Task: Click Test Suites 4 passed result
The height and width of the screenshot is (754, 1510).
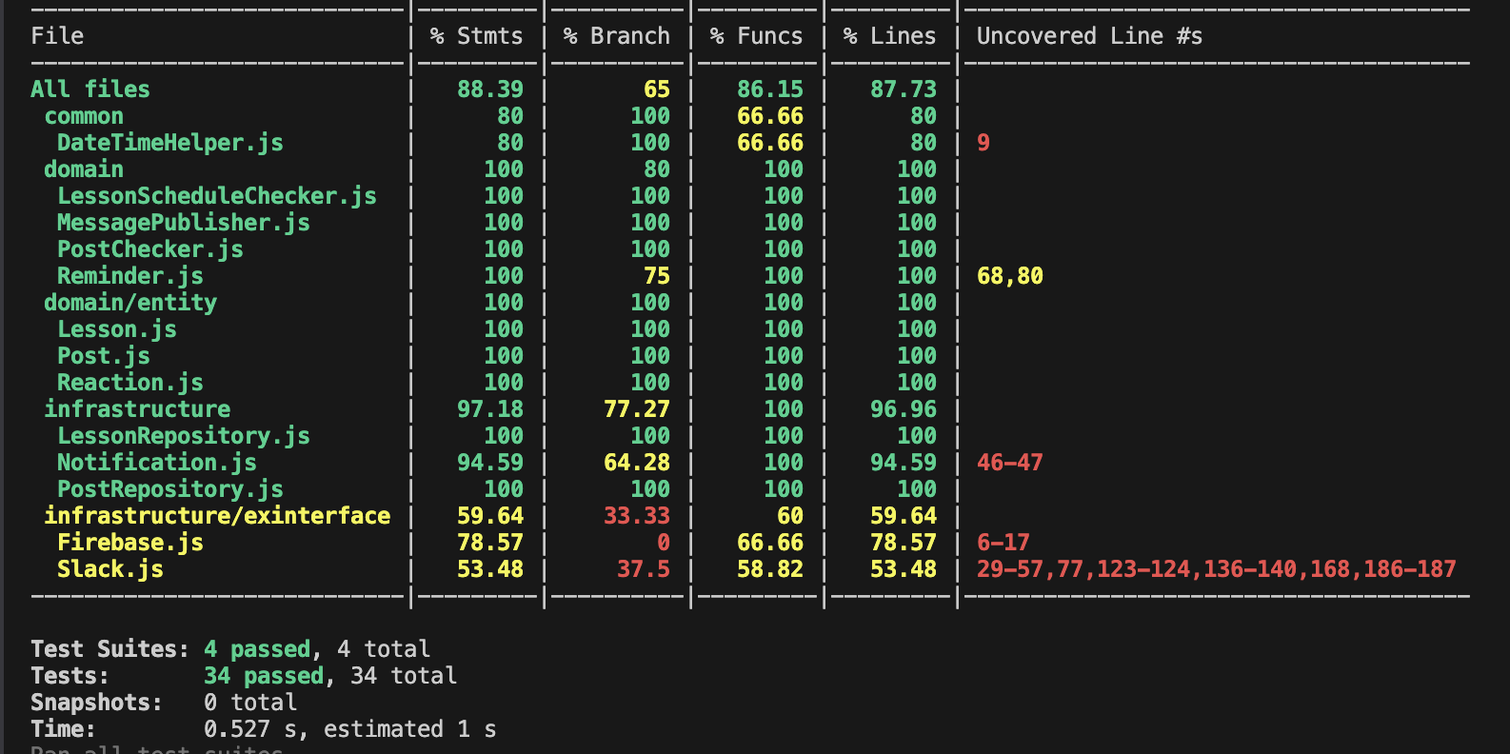Action: [x=258, y=649]
